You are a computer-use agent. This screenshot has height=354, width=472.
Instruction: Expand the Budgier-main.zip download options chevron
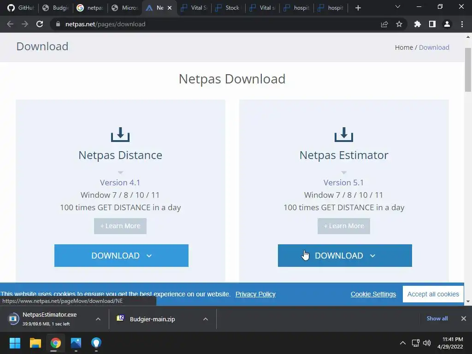point(206,319)
